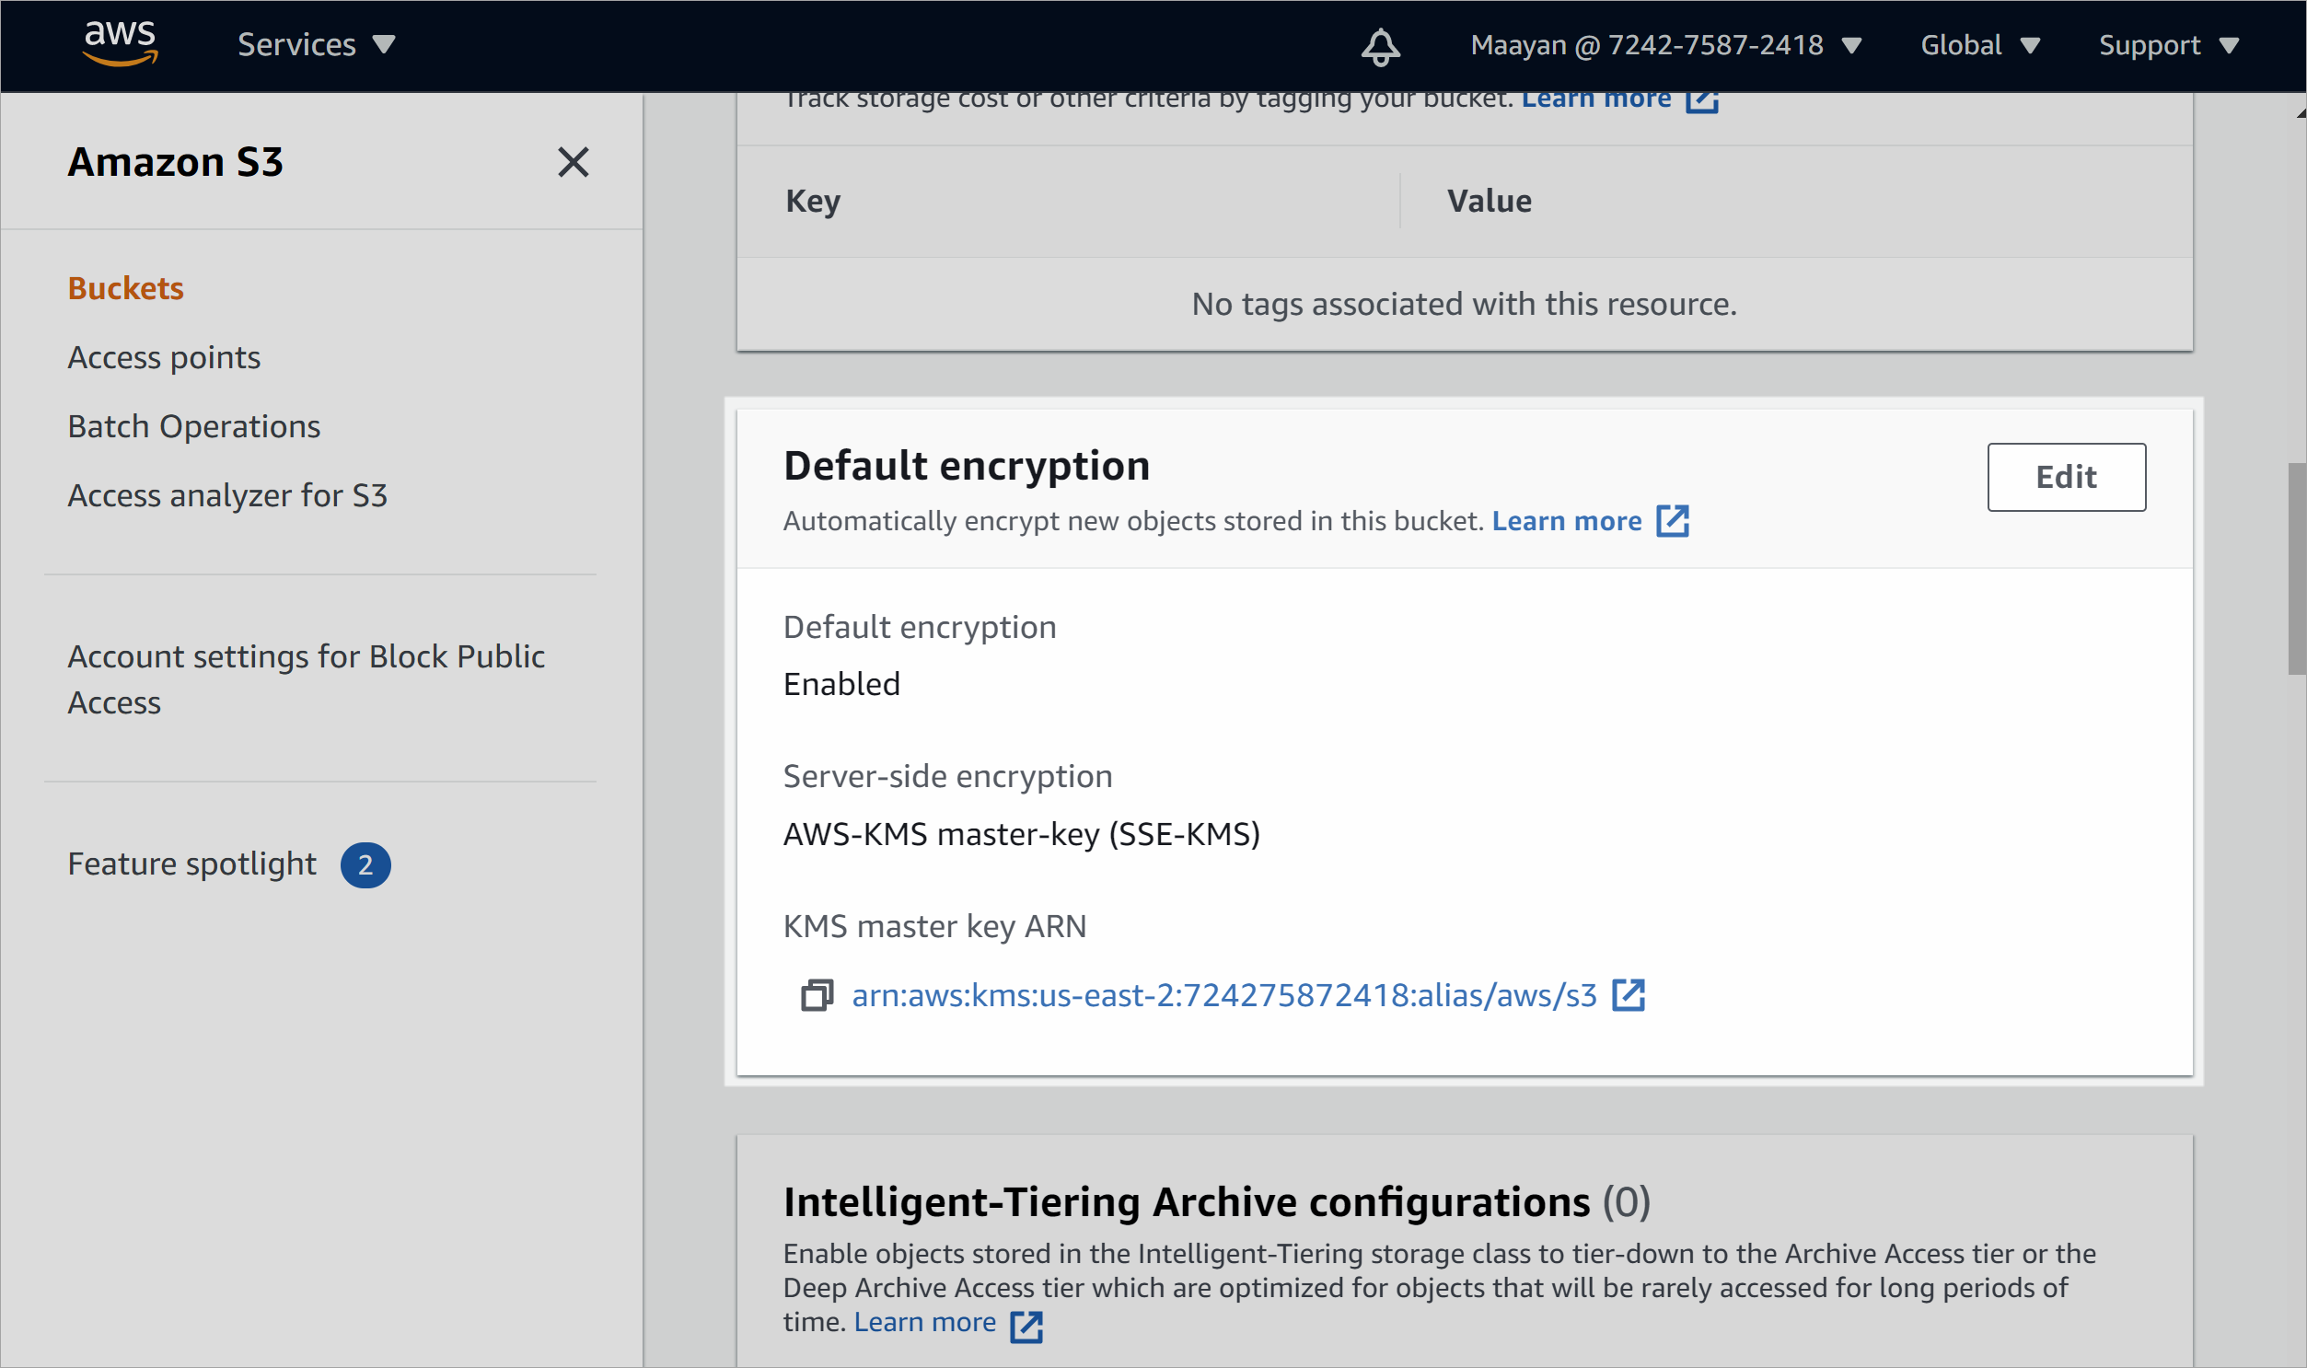Click the copy icon next to KMS ARN
2307x1368 pixels.
(x=814, y=993)
